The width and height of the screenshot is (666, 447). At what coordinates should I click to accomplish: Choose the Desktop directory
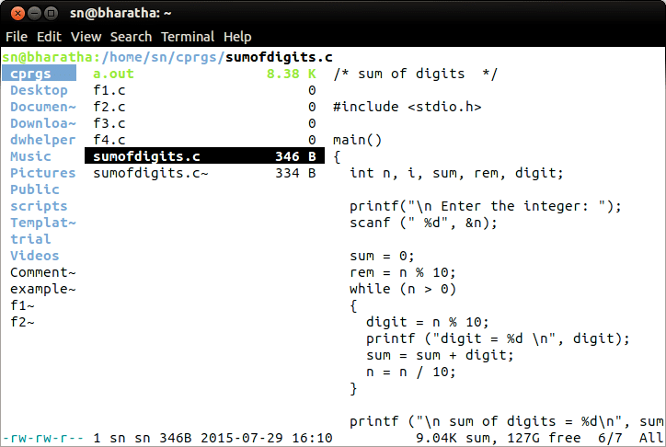pos(39,90)
